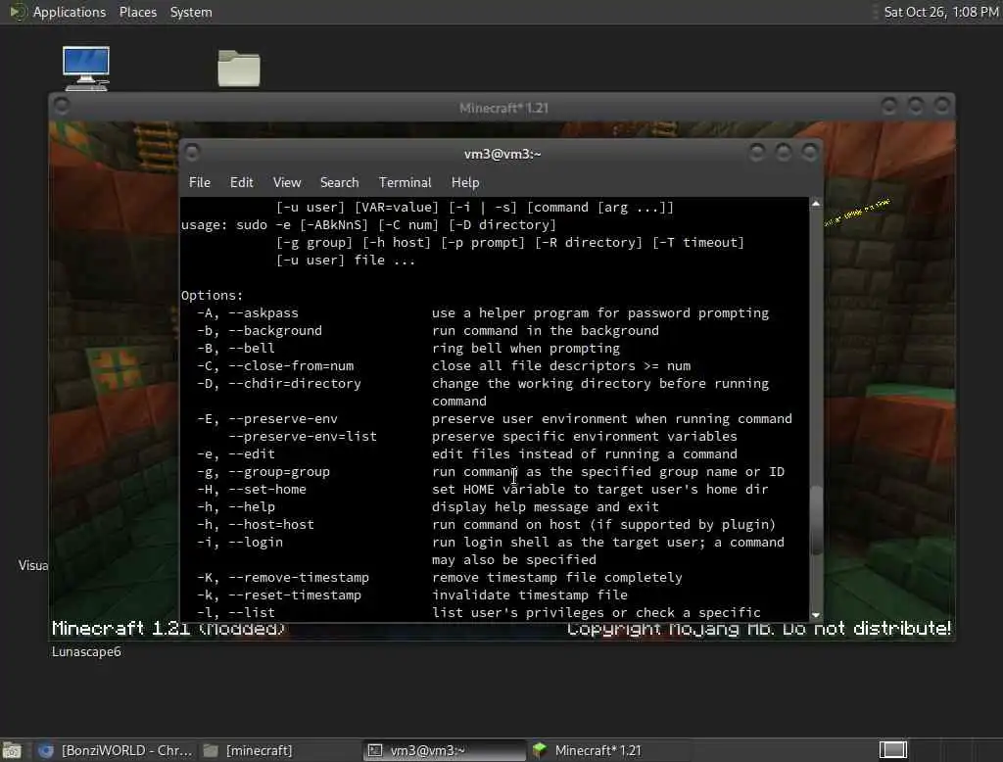The image size is (1003, 762).
Task: Open the Applications menu in top panel
Action: coord(70,12)
